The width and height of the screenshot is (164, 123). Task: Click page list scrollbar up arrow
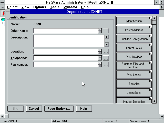coord(154,18)
